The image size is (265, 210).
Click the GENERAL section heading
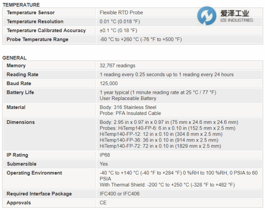pyautogui.click(x=14, y=58)
